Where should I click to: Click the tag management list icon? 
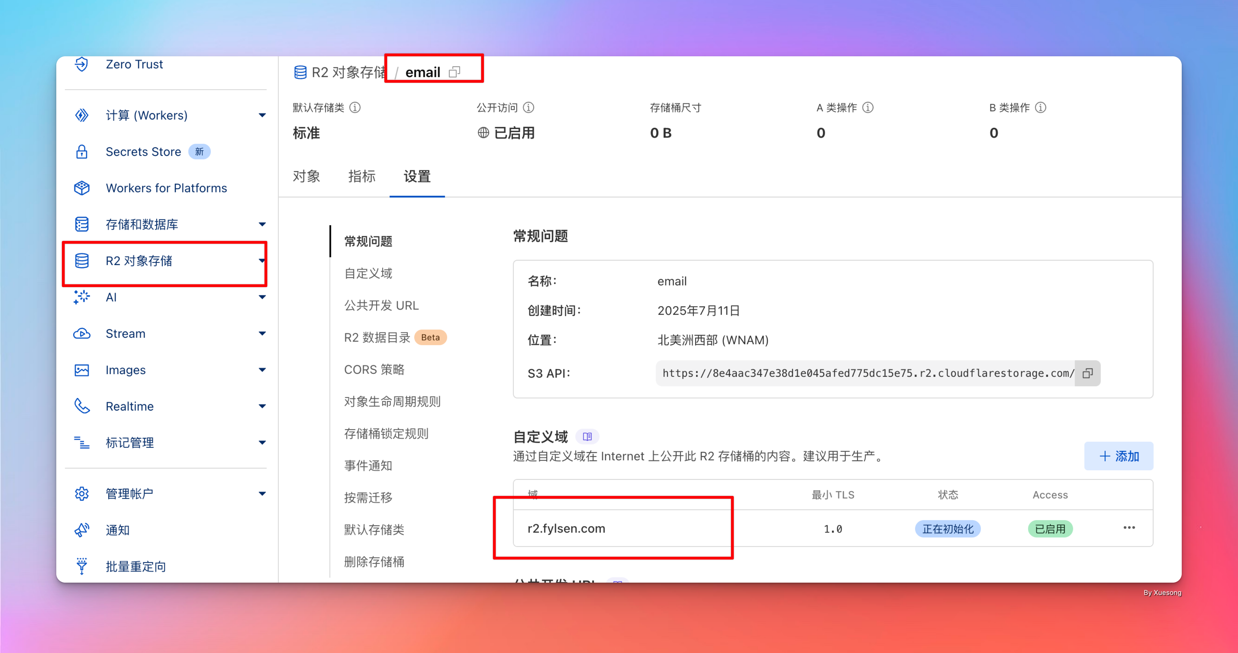[x=82, y=443]
